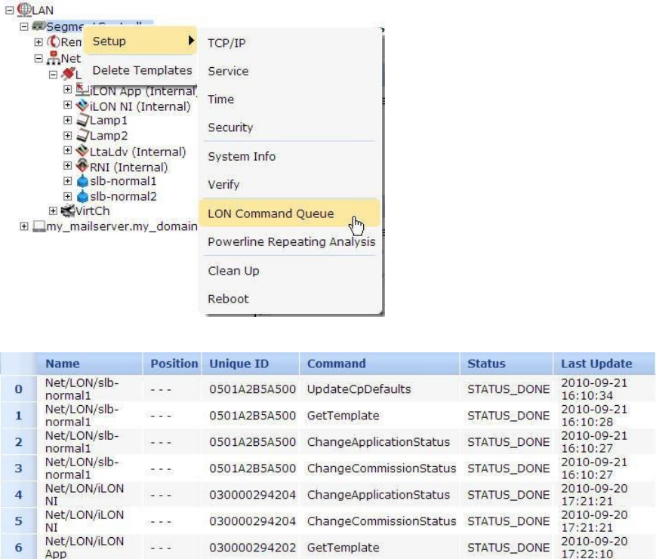
Task: Select queue row number 0
Action: (18, 389)
